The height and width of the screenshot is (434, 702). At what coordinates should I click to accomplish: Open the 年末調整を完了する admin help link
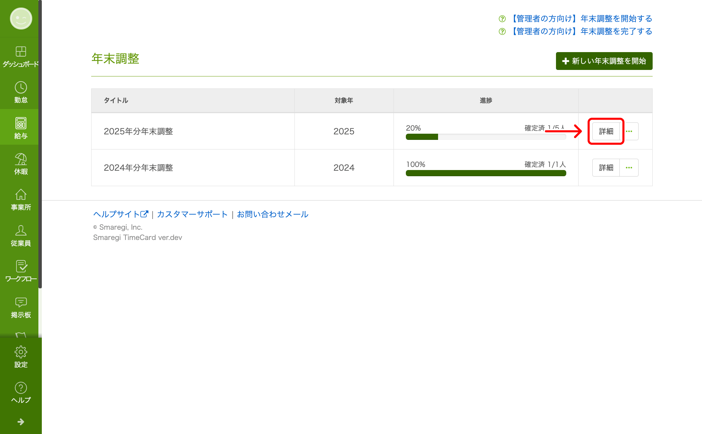pos(581,31)
